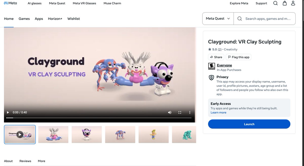
Task: Open the Meta logo home link
Action: (10, 3)
